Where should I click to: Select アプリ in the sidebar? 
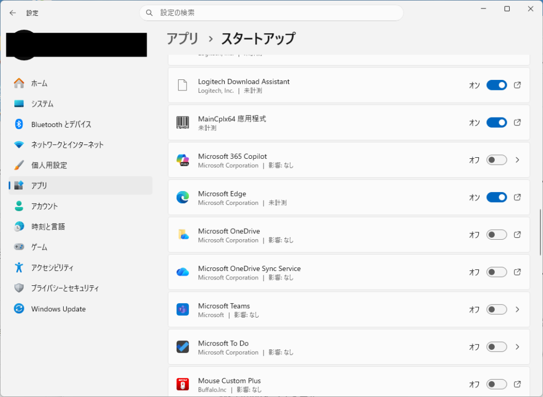click(x=81, y=185)
